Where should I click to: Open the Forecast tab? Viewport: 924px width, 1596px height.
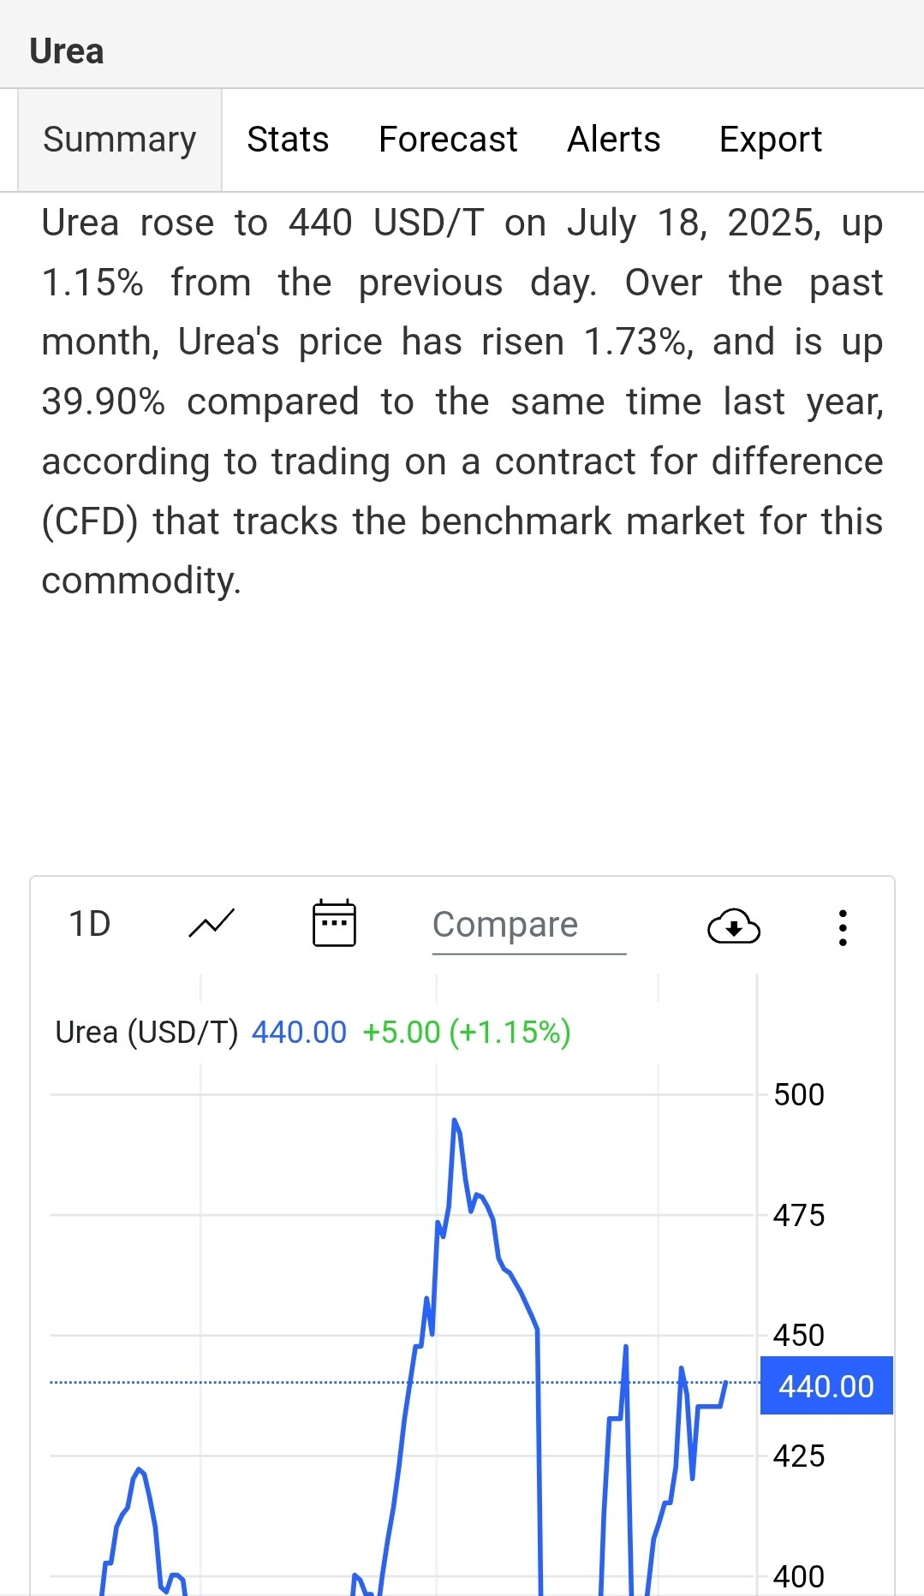click(448, 140)
